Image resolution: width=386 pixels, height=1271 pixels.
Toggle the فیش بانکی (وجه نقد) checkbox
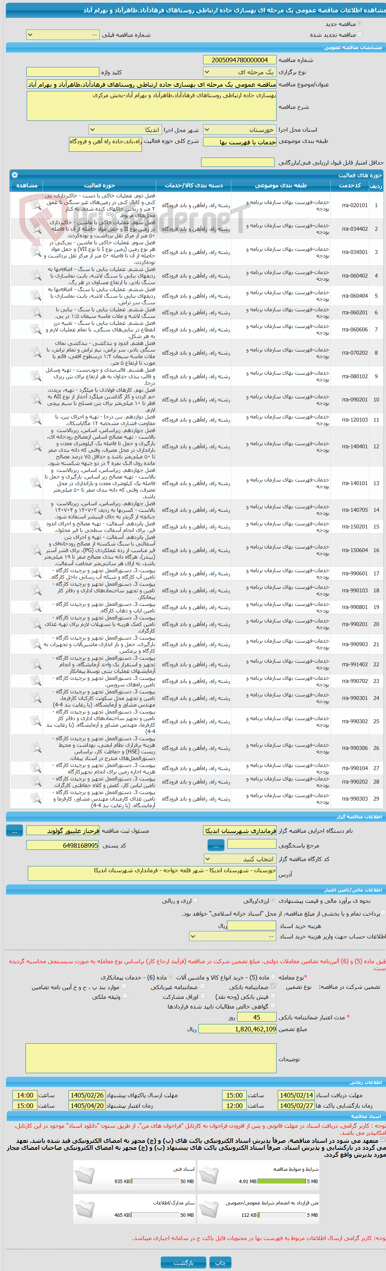(x=273, y=996)
